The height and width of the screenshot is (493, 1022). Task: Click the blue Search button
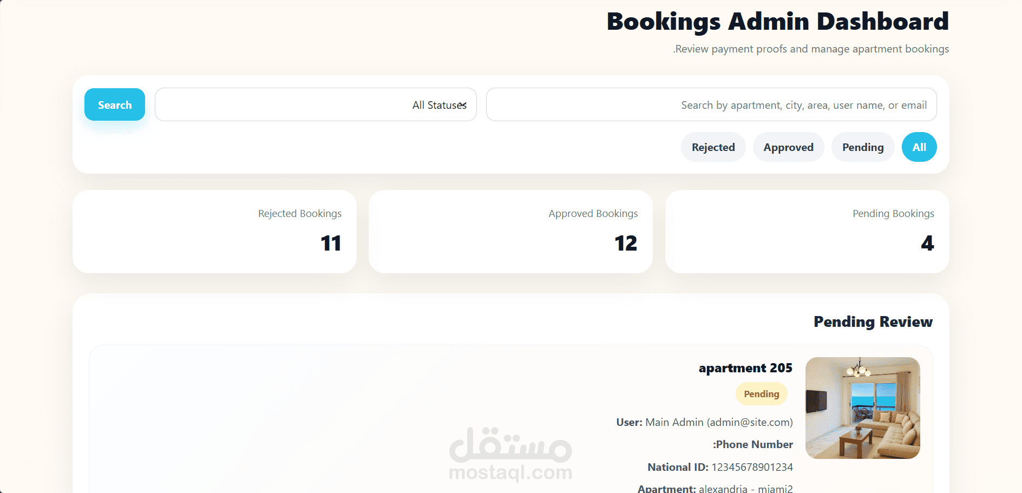pos(115,104)
